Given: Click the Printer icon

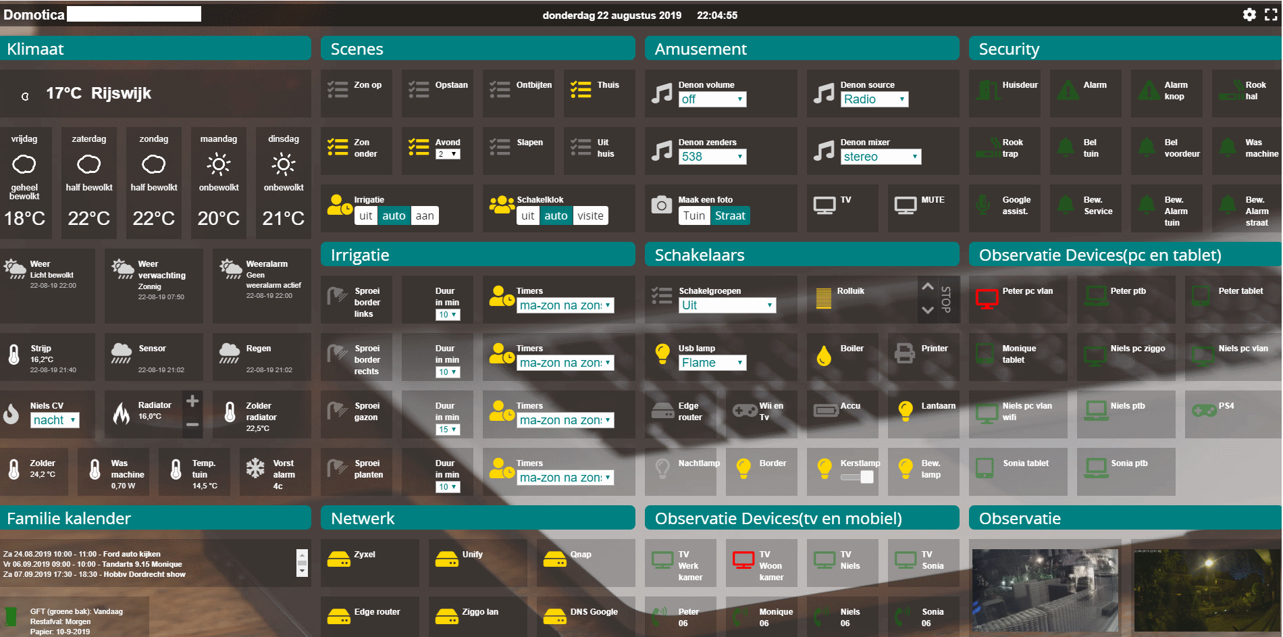Looking at the screenshot, I should [904, 353].
